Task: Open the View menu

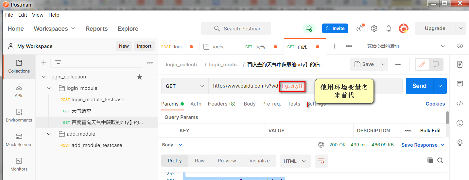Action: [38, 15]
